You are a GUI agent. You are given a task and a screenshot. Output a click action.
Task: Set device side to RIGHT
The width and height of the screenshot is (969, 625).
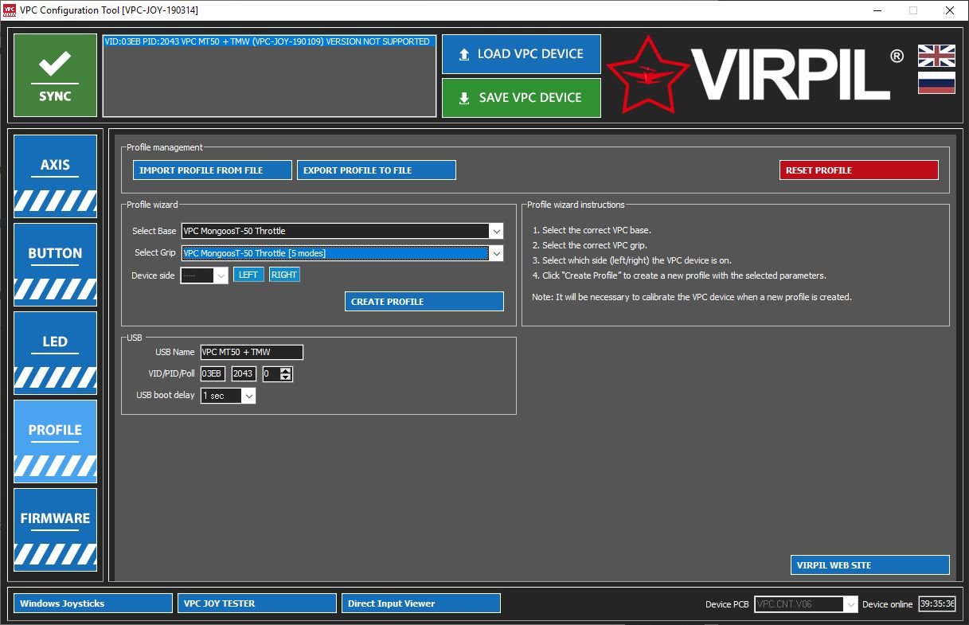point(284,275)
